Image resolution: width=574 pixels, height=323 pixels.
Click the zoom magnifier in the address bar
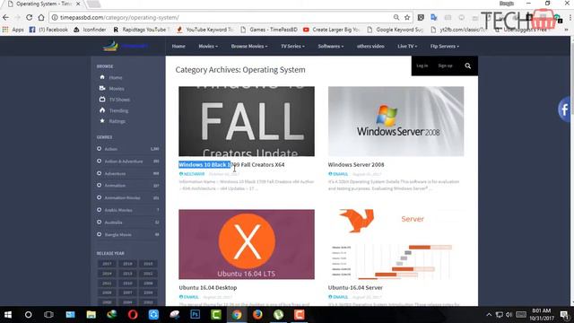point(396,17)
